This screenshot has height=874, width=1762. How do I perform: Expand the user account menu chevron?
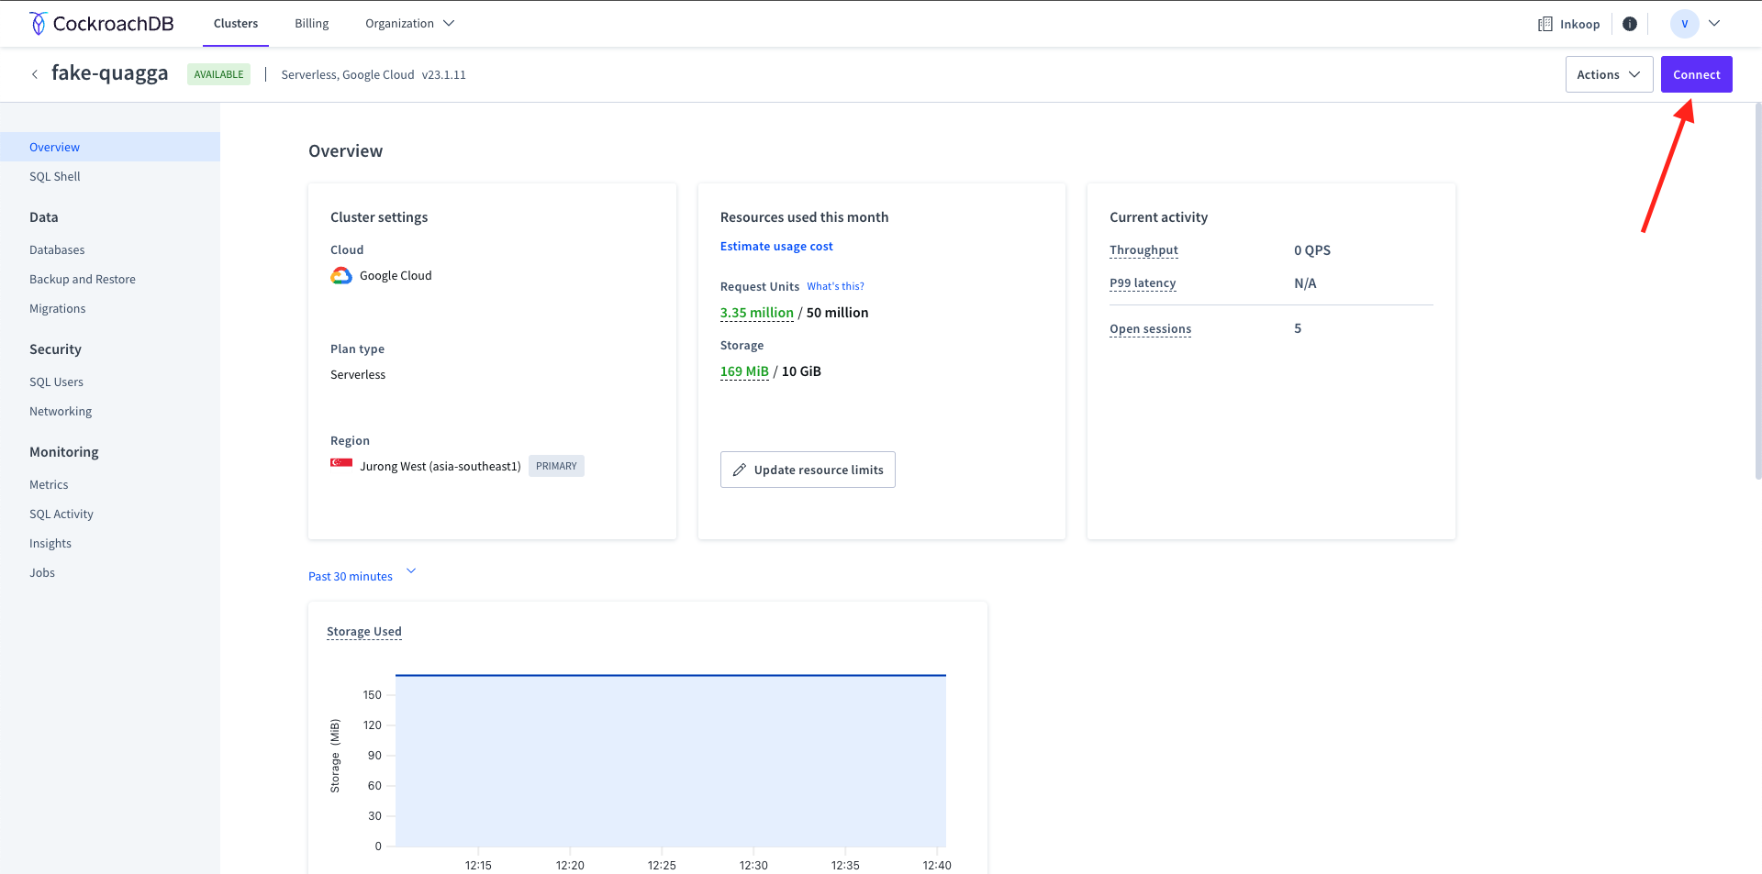[x=1714, y=24]
